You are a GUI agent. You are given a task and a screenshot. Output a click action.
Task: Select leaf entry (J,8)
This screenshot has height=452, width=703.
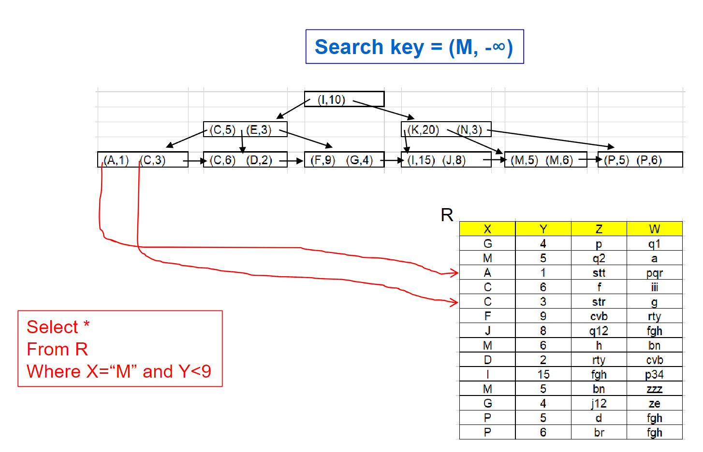point(454,160)
